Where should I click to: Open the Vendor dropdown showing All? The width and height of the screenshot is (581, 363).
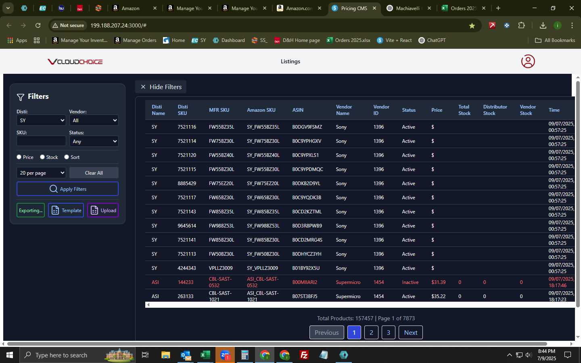(x=94, y=120)
